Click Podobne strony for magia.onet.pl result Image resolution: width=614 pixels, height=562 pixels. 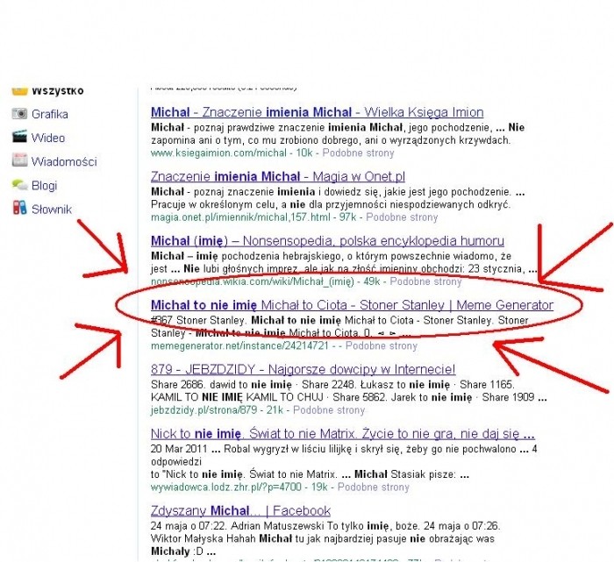(x=401, y=217)
